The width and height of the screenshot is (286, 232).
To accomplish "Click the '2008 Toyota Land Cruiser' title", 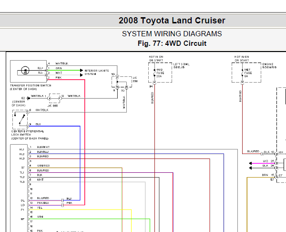I will 172,21.
